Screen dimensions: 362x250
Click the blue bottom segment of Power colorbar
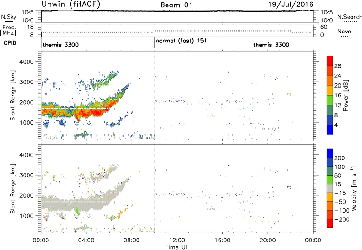330,130
